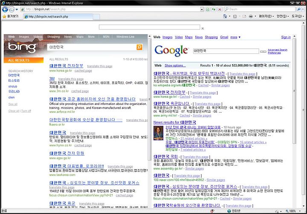Select the ALL RESULTS orange tab in Bing
The width and height of the screenshot is (307, 214).
[x=23, y=60]
